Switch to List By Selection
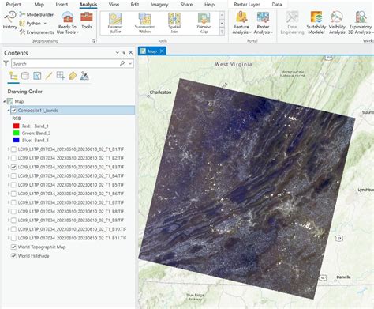The width and height of the screenshot is (374, 309). (37, 76)
